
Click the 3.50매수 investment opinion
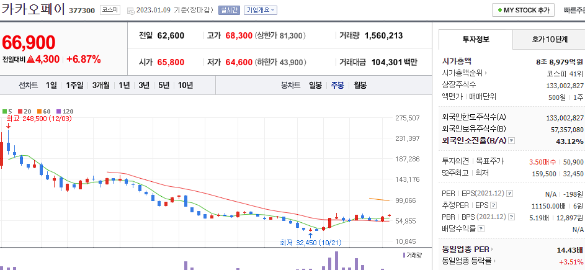542,162
